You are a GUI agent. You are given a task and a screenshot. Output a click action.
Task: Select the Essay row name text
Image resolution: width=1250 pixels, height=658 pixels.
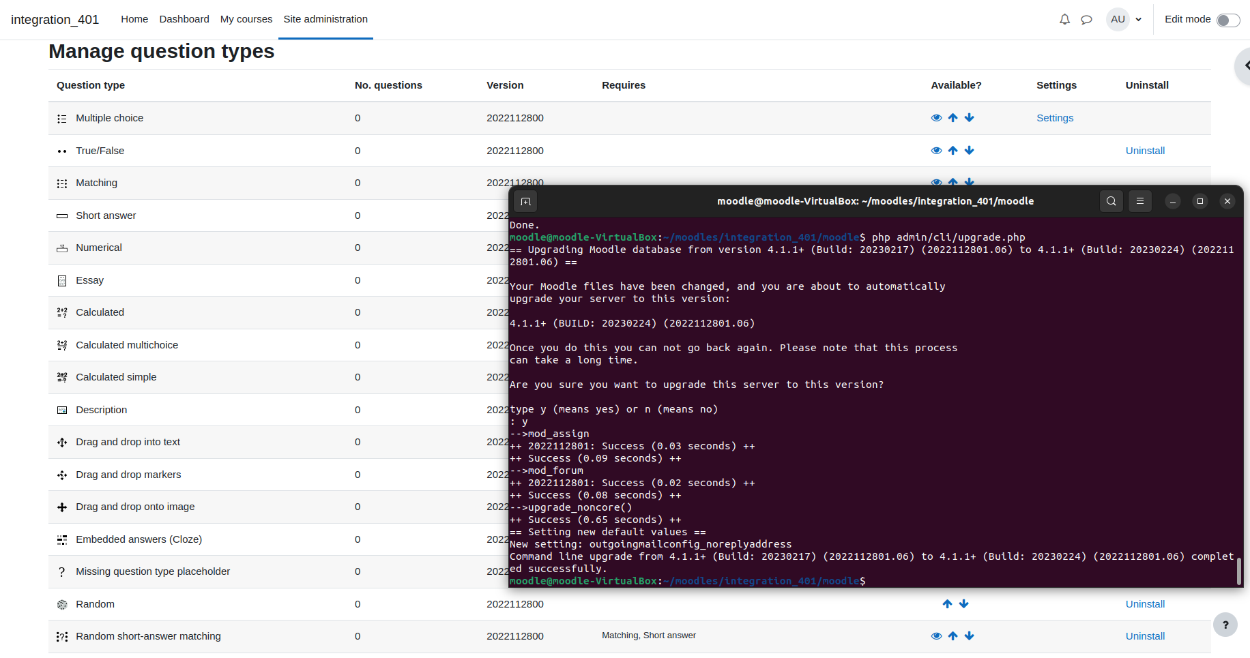(89, 280)
